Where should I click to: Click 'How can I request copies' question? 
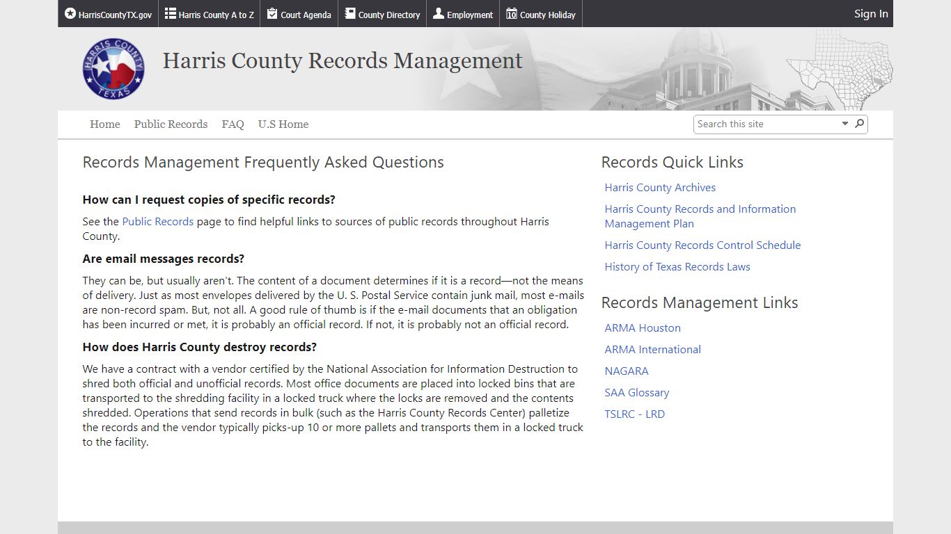coord(209,200)
